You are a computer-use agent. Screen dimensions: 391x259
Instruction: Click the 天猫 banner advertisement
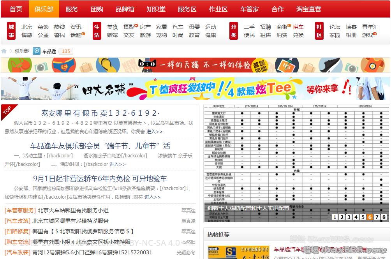(195, 65)
